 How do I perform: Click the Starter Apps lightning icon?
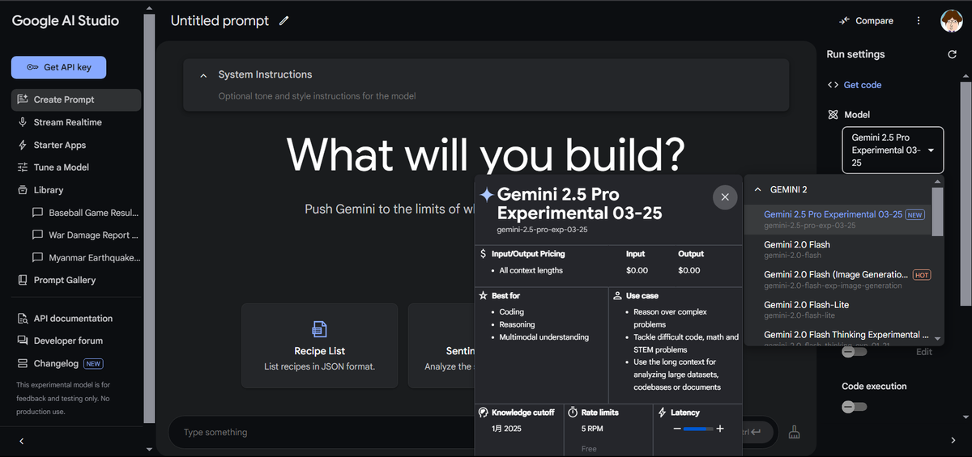click(x=23, y=145)
